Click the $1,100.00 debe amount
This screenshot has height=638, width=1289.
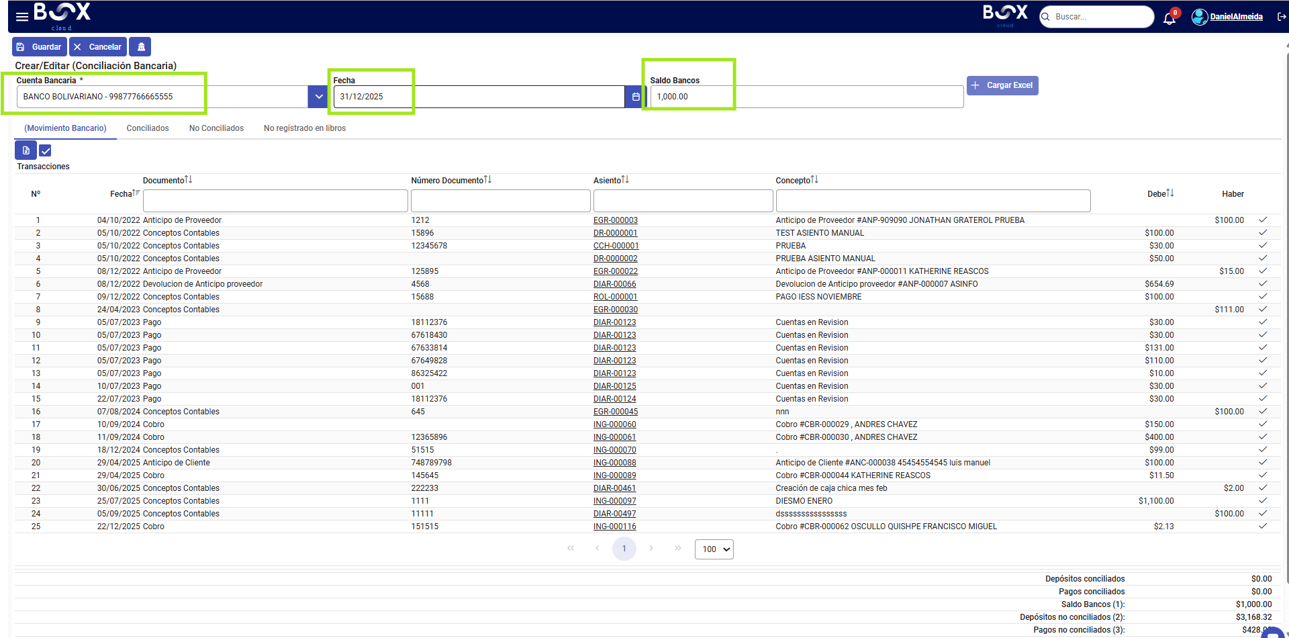pyautogui.click(x=1156, y=501)
